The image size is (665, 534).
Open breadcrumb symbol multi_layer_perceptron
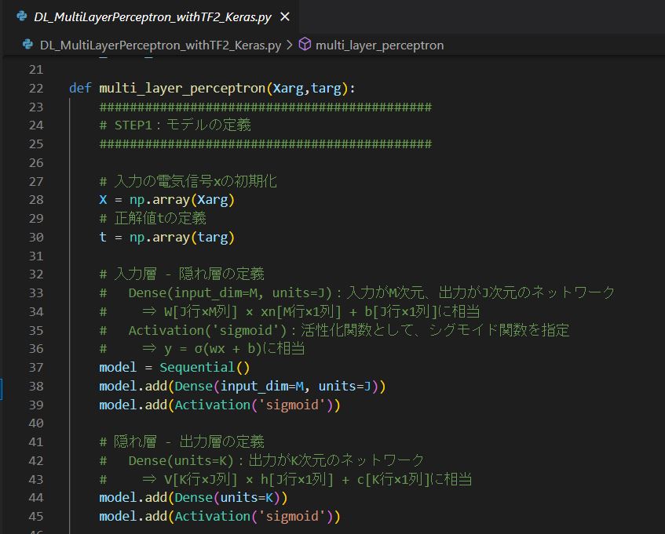379,45
